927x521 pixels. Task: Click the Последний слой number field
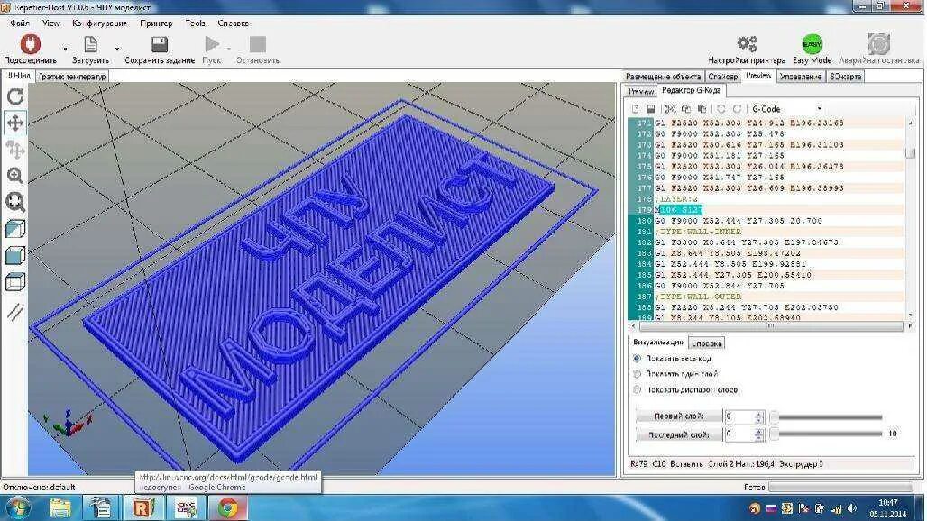(x=739, y=434)
